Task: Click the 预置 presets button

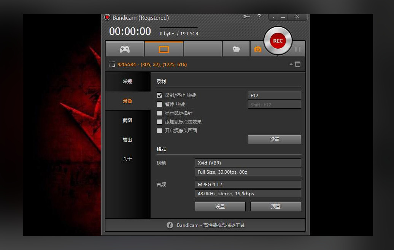Action: point(276,207)
